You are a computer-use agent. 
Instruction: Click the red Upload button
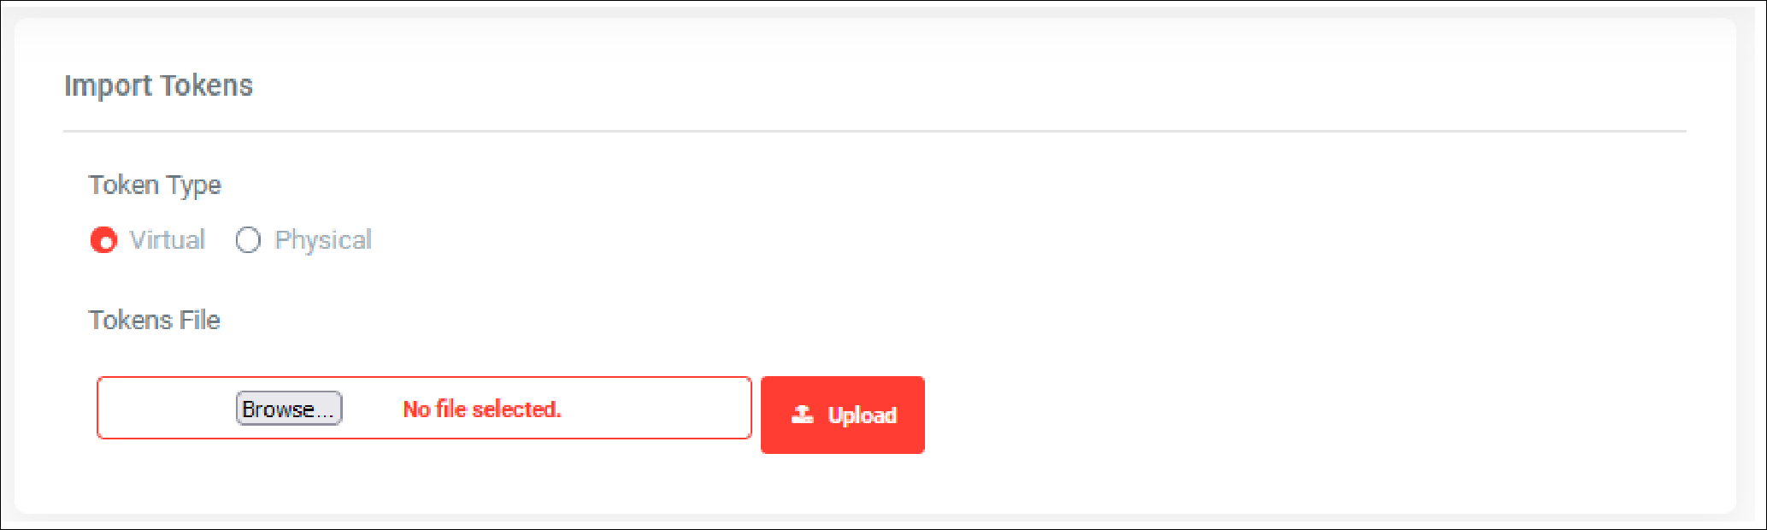(843, 415)
